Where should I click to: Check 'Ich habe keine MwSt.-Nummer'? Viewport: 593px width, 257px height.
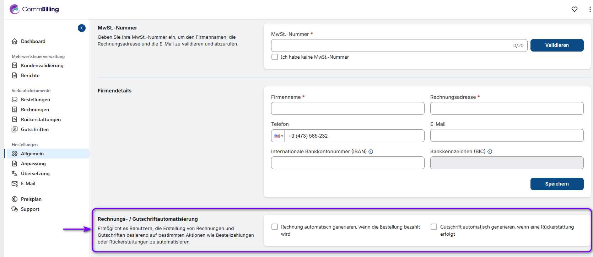[x=275, y=57]
